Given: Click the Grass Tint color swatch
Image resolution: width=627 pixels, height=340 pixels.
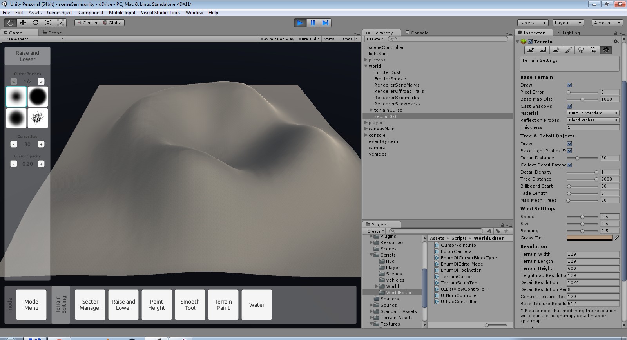Looking at the screenshot, I should click(x=589, y=238).
